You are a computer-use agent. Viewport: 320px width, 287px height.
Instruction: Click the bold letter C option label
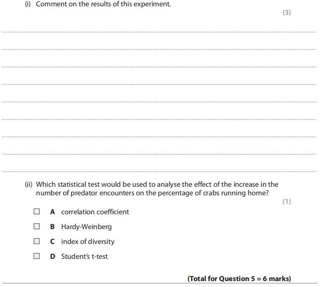(53, 242)
